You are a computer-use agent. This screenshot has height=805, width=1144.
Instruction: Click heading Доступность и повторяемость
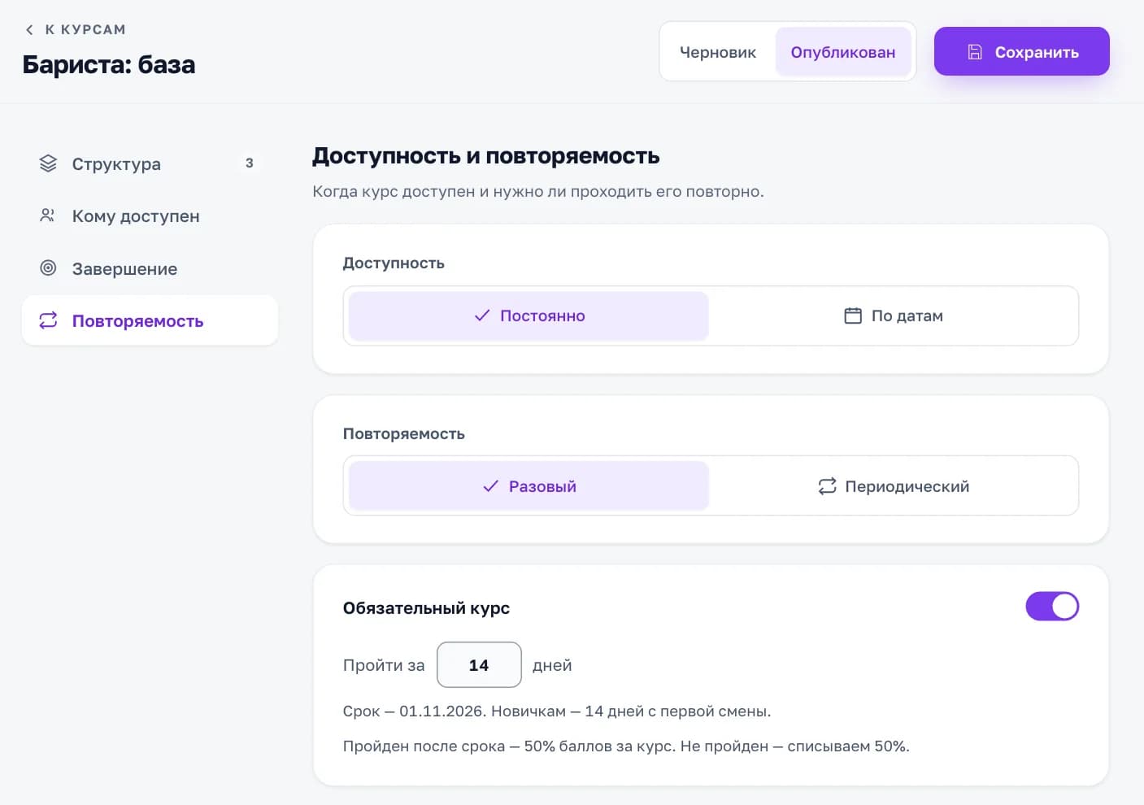[x=485, y=155]
